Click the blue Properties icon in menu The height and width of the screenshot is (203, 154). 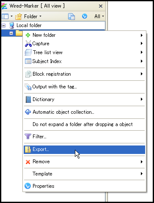tap(27, 186)
